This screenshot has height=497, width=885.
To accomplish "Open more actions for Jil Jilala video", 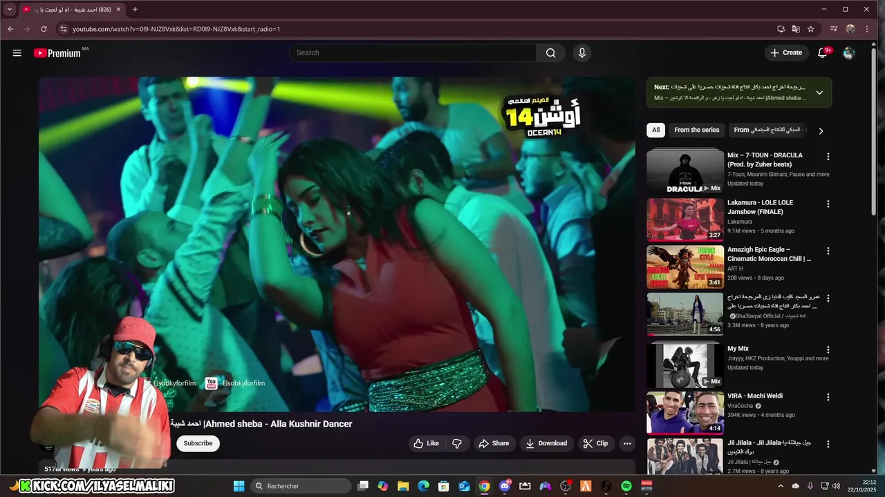I will (x=828, y=444).
